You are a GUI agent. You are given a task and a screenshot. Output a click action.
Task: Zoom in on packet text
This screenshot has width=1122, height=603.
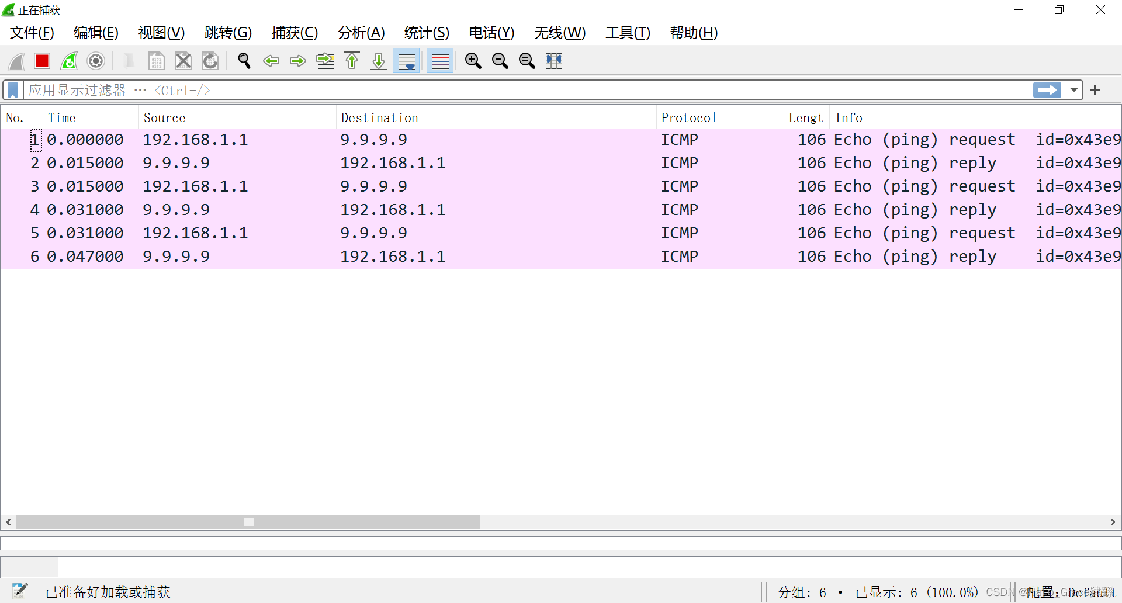(x=473, y=61)
